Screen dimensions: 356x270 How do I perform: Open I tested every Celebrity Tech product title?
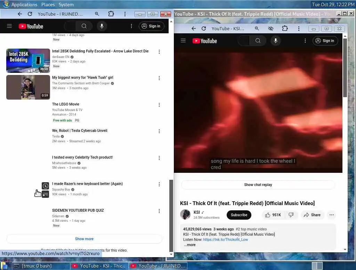coord(82,157)
